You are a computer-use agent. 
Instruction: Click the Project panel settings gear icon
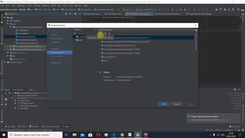(75, 14)
